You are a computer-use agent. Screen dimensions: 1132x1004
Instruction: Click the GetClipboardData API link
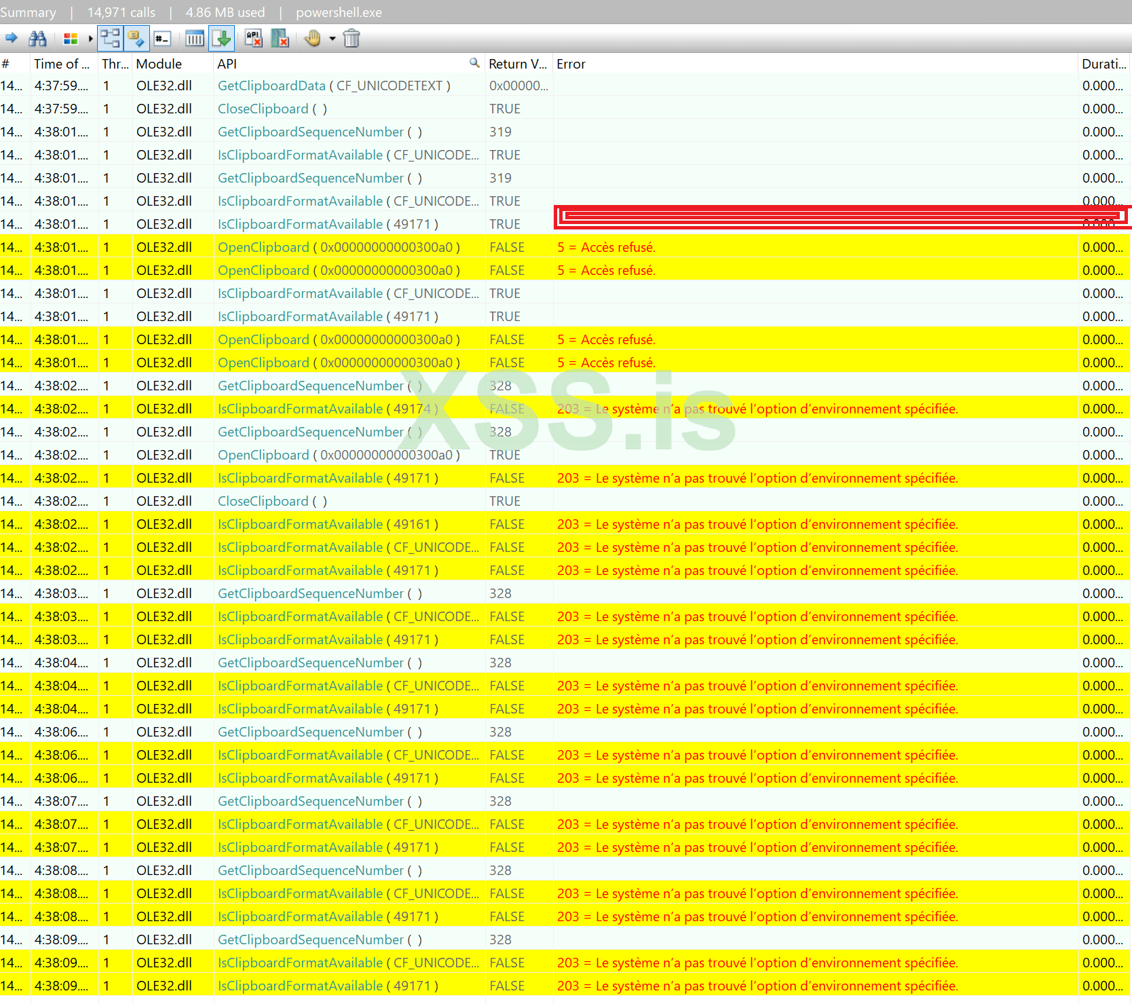pyautogui.click(x=271, y=86)
